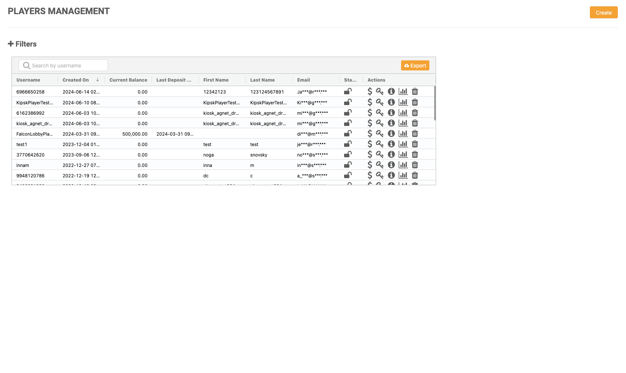Toggle lock status for player innam

pos(348,165)
